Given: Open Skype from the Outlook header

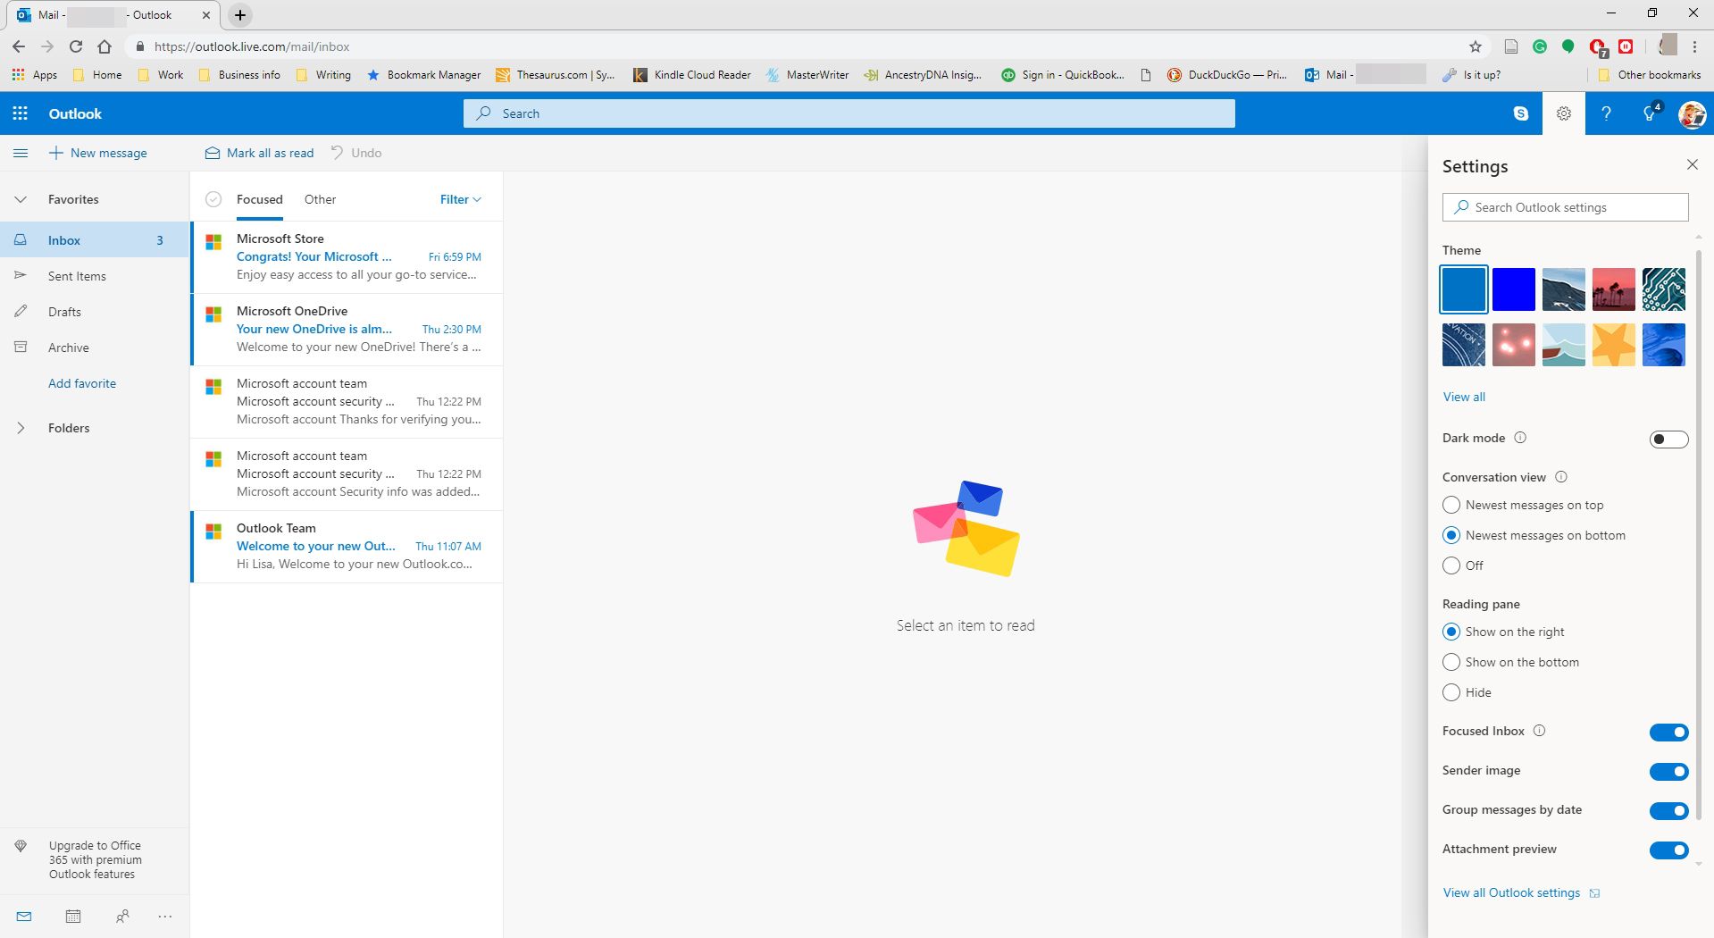Looking at the screenshot, I should tap(1520, 113).
